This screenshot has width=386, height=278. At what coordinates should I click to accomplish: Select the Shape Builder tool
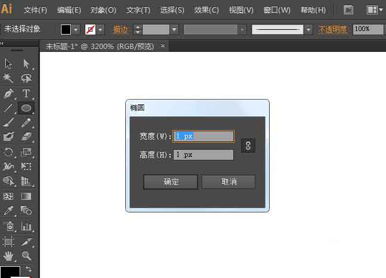tap(8, 181)
